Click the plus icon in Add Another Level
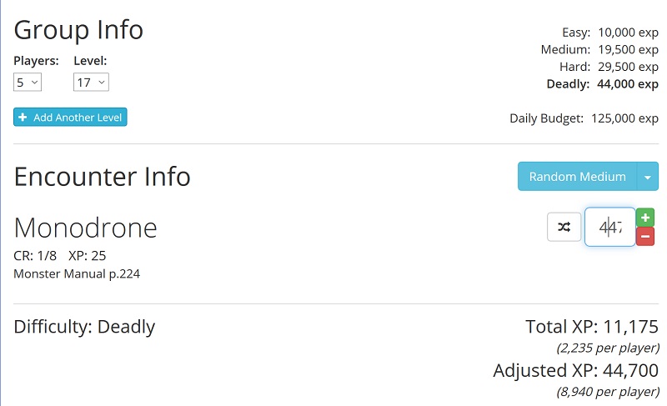The image size is (667, 406). pyautogui.click(x=23, y=118)
